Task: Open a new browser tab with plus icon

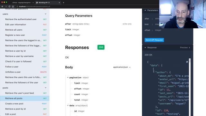Action: [x=63, y=3]
